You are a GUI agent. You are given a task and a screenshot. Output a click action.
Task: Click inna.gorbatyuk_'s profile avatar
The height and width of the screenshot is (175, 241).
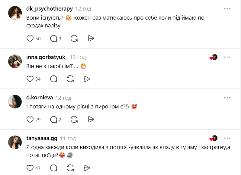coord(15,61)
